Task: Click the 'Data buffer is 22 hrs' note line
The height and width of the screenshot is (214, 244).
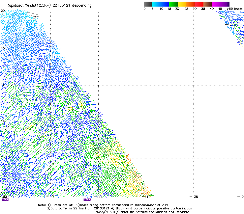Action: tap(119, 208)
